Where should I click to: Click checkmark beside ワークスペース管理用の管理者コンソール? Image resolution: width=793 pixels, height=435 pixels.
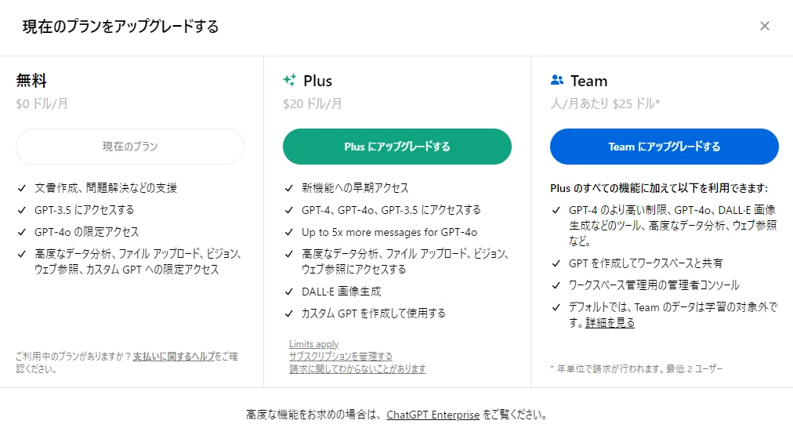coord(556,285)
